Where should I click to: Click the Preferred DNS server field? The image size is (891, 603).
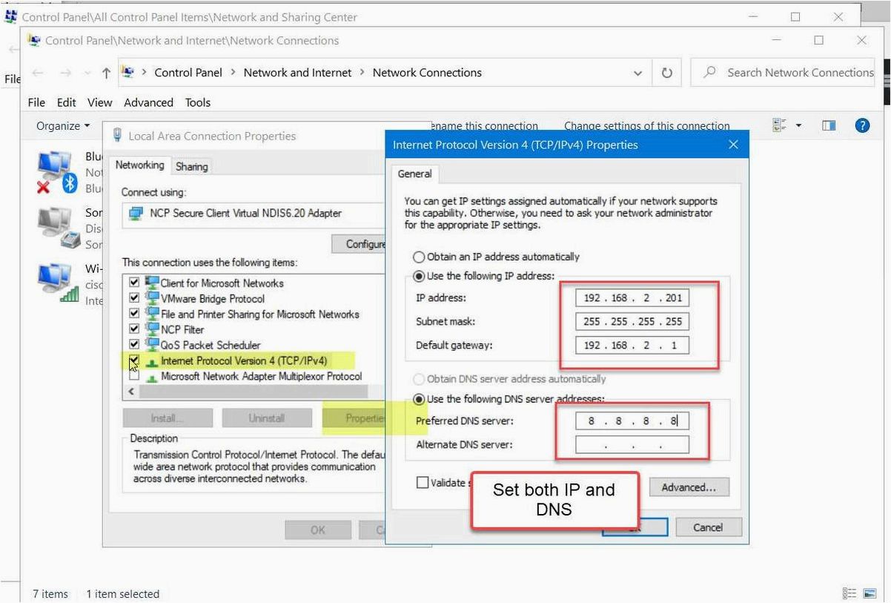pyautogui.click(x=632, y=421)
